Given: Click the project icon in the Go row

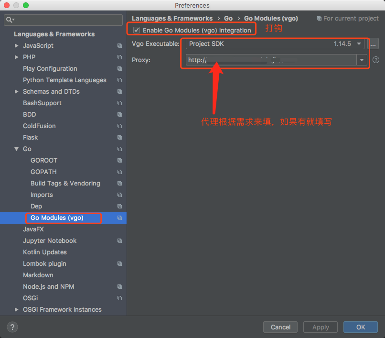Looking at the screenshot, I should pyautogui.click(x=119, y=149).
